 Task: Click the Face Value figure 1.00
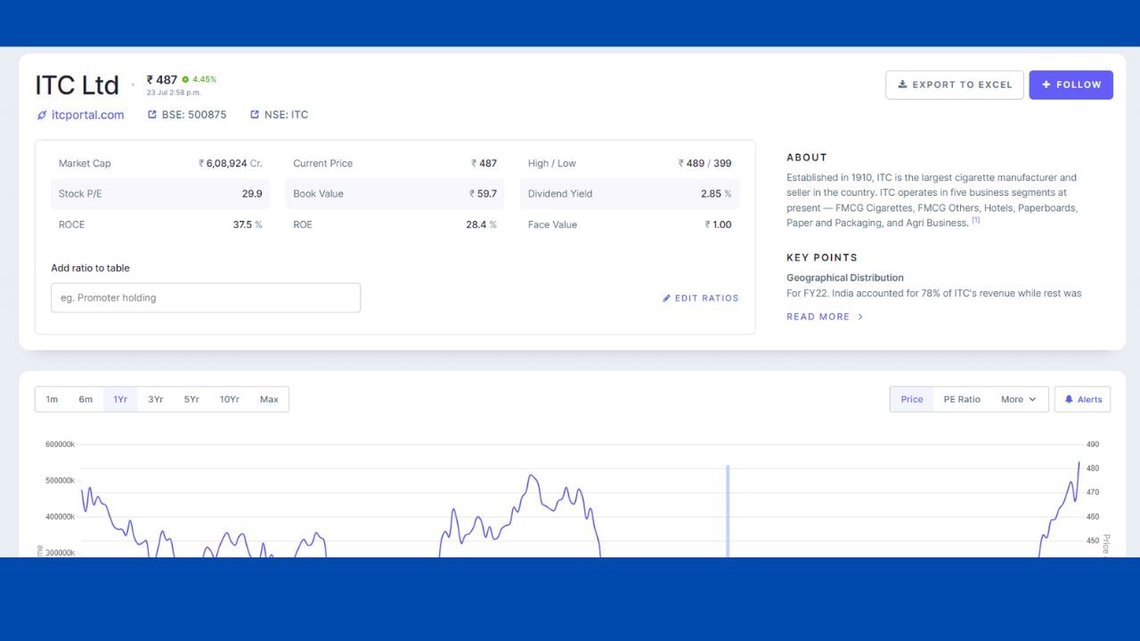pos(718,225)
